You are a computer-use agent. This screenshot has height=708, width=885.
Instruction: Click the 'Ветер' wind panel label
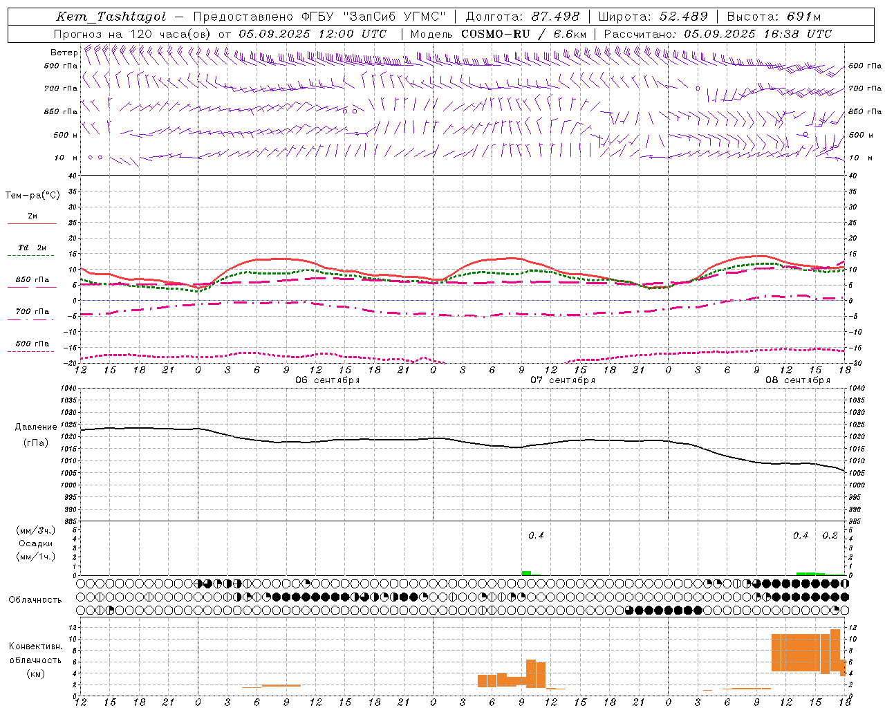click(x=64, y=53)
